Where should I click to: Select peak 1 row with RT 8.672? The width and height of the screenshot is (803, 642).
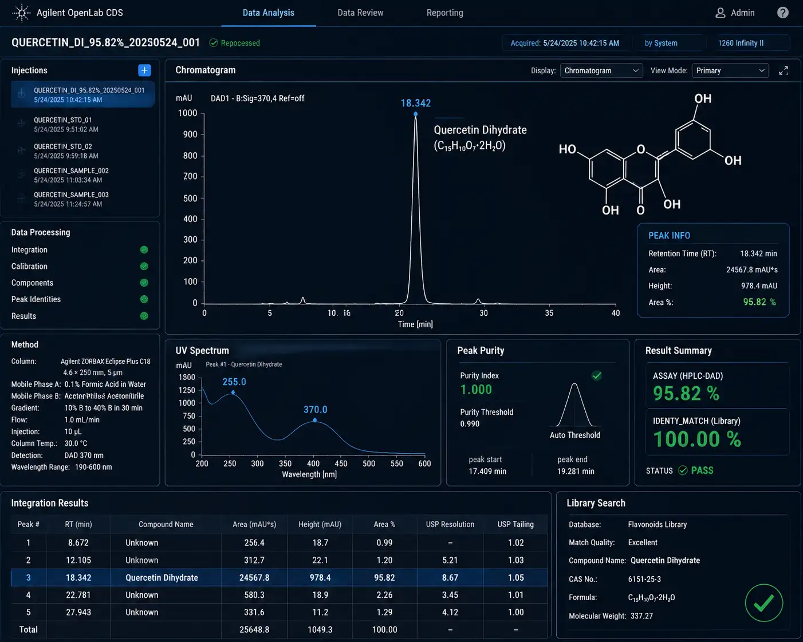(279, 542)
